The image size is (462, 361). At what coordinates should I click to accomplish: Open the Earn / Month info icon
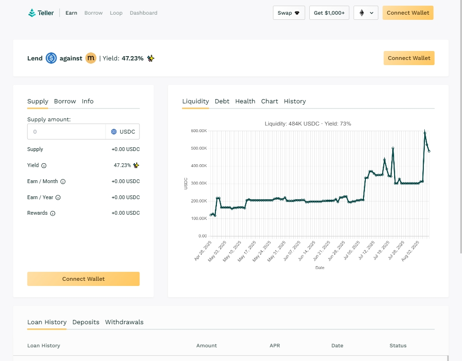pos(63,182)
